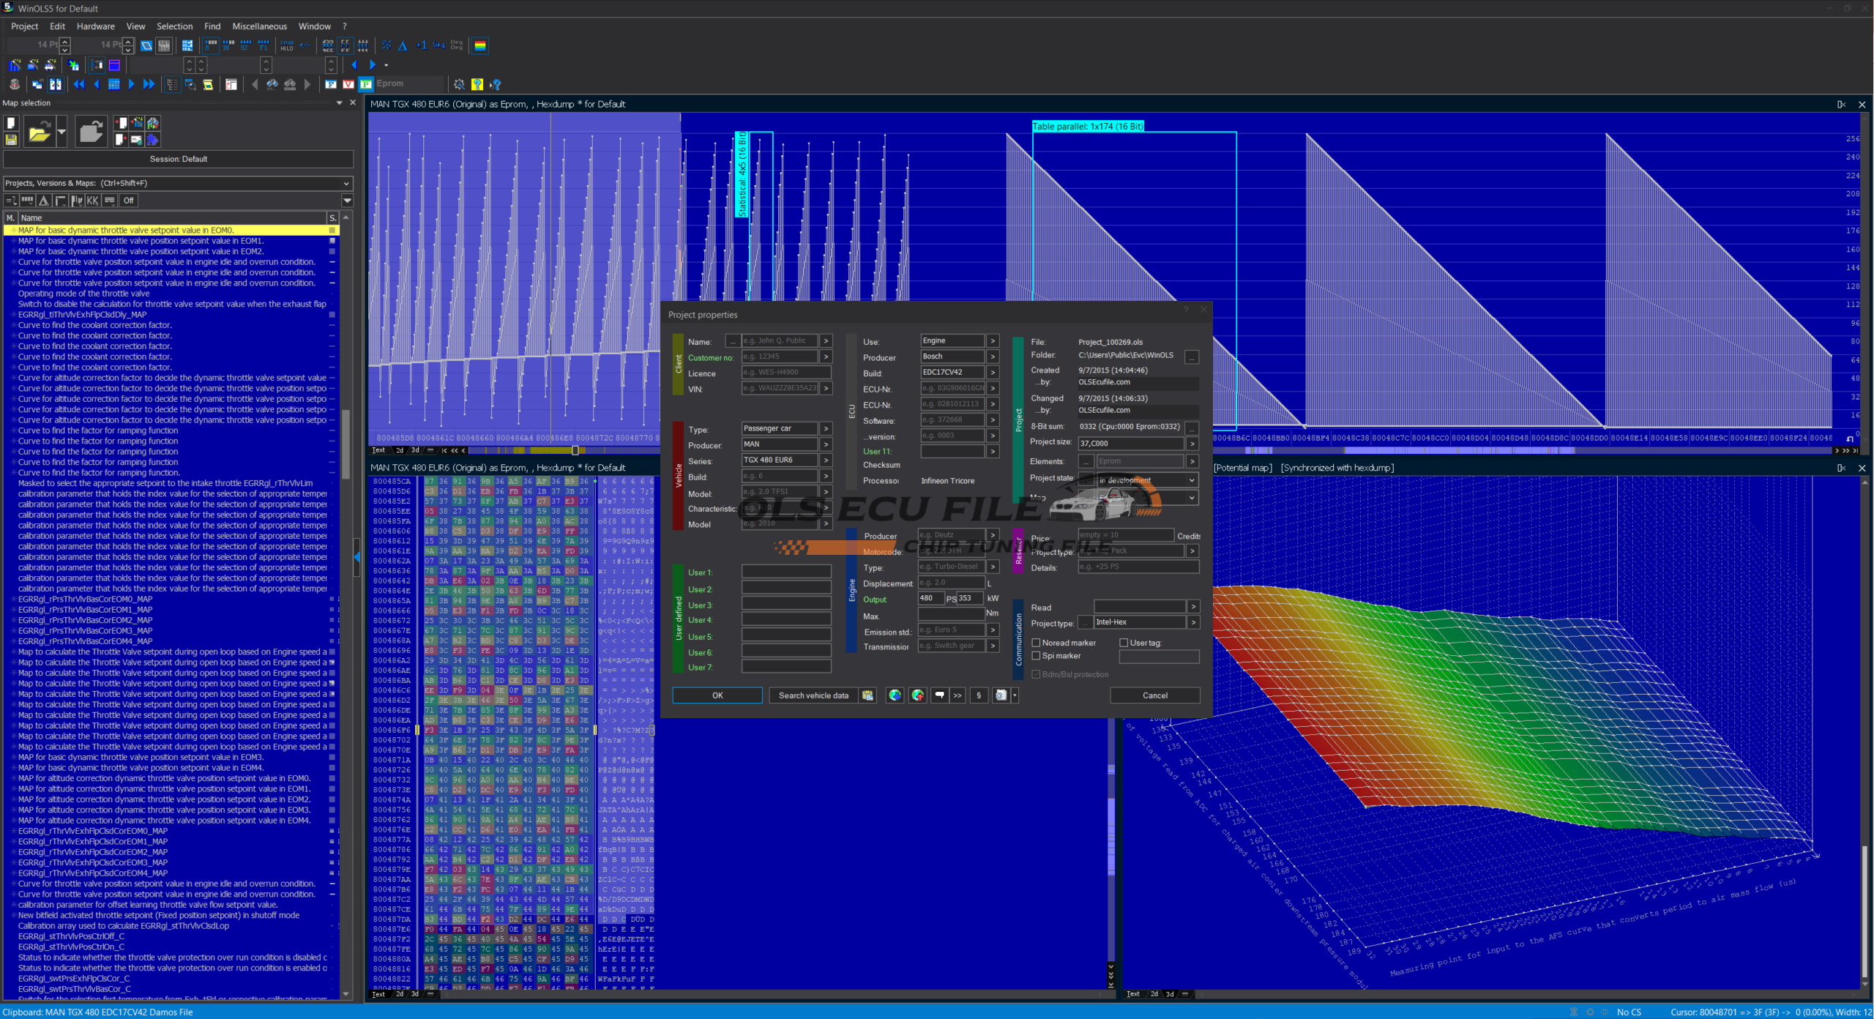Click Cancel in Project properties dialog

tap(1154, 695)
